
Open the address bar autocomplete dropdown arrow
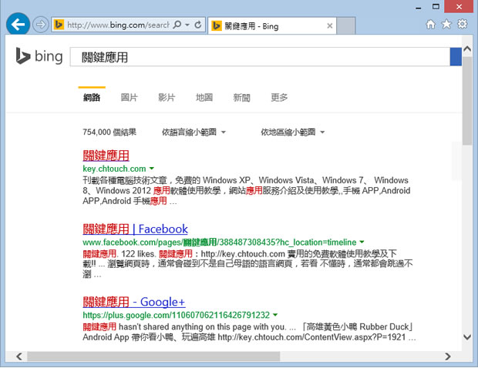pyautogui.click(x=187, y=25)
